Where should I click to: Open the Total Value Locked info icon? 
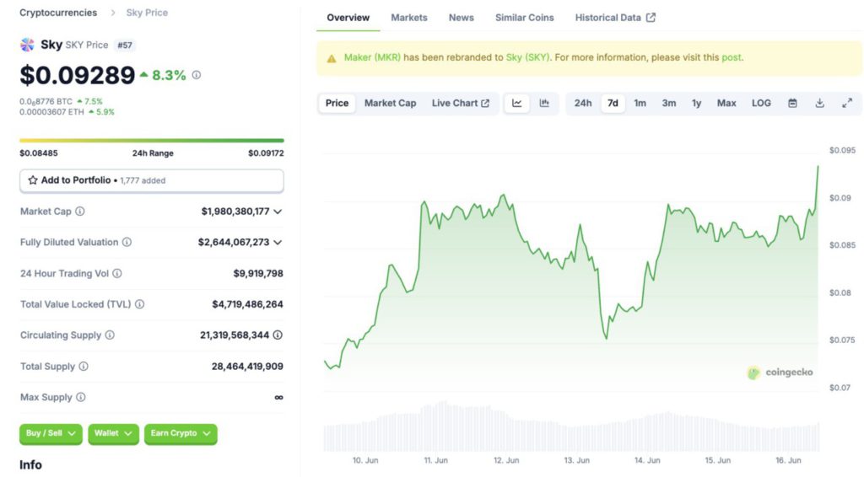point(140,304)
